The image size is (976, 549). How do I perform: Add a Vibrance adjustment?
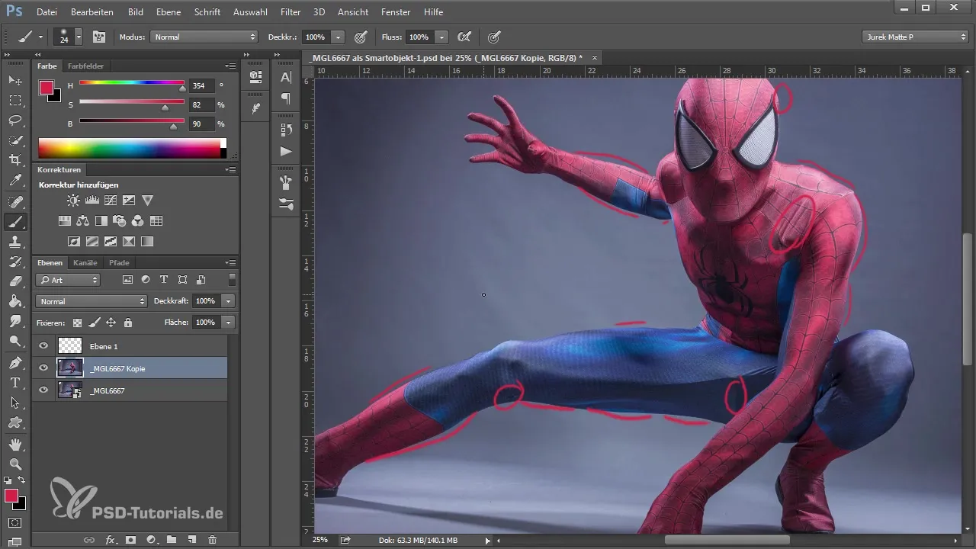148,201
